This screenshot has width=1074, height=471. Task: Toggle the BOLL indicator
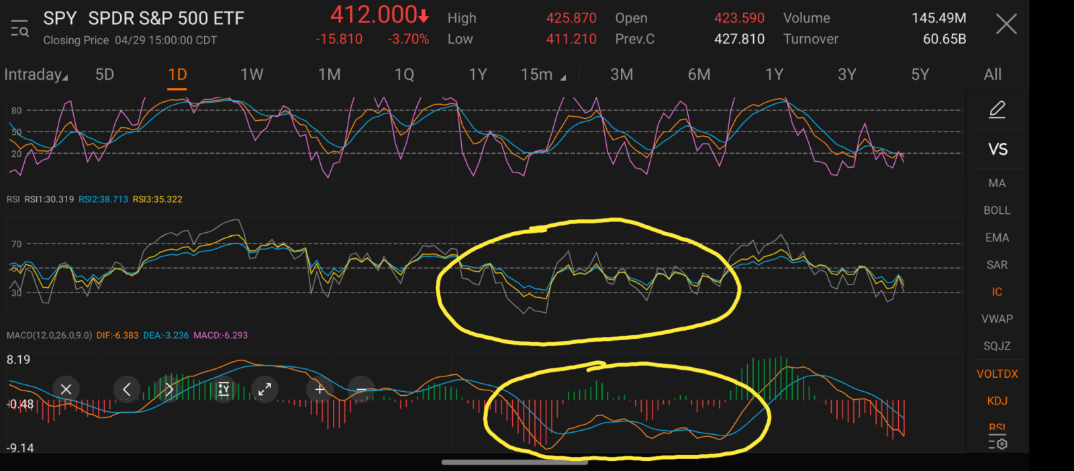click(997, 211)
